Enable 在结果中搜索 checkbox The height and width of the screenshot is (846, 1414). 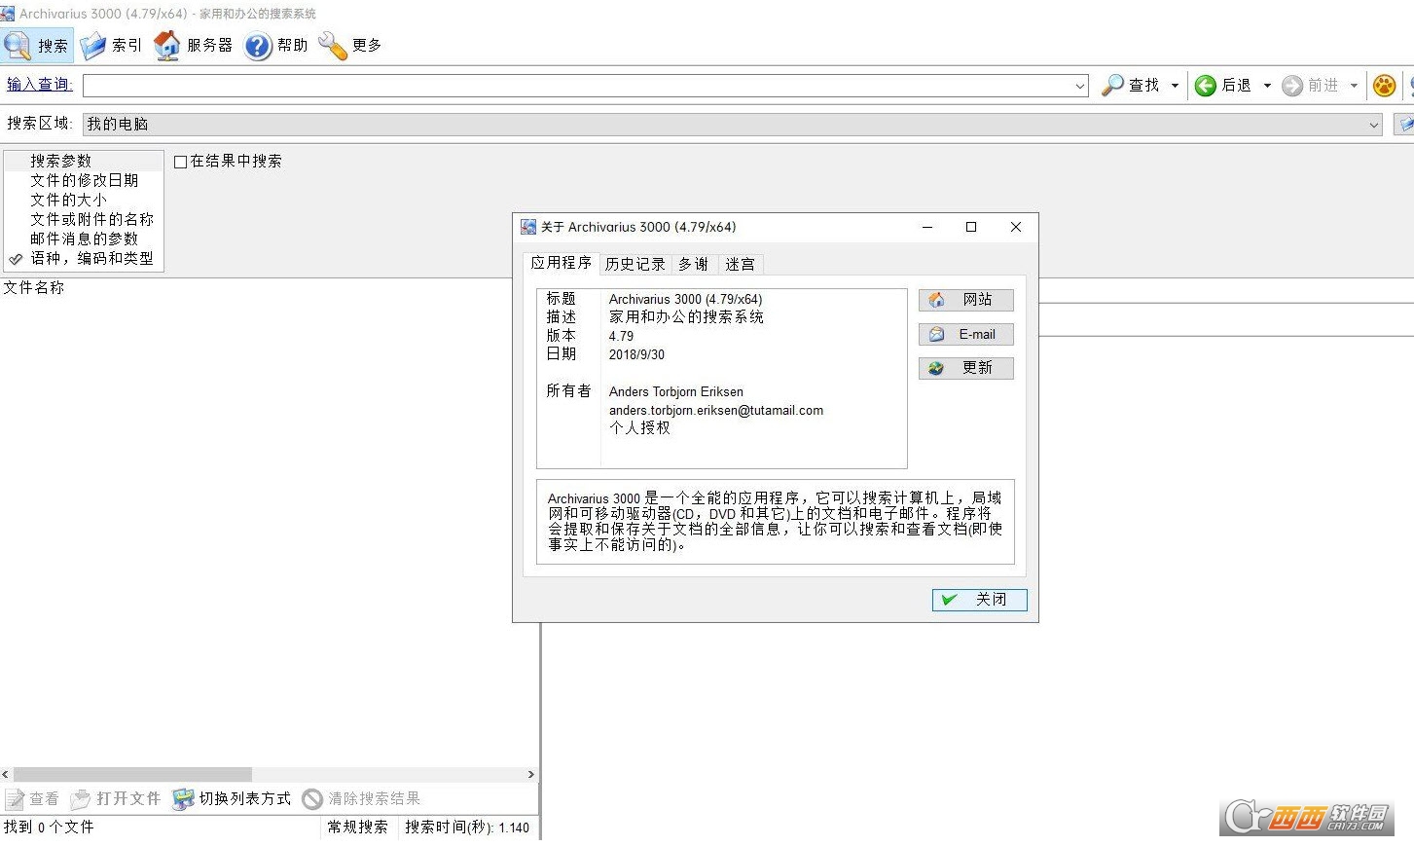coord(181,163)
